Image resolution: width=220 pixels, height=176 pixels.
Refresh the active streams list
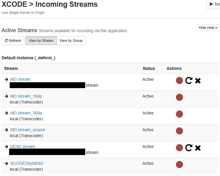point(13,41)
